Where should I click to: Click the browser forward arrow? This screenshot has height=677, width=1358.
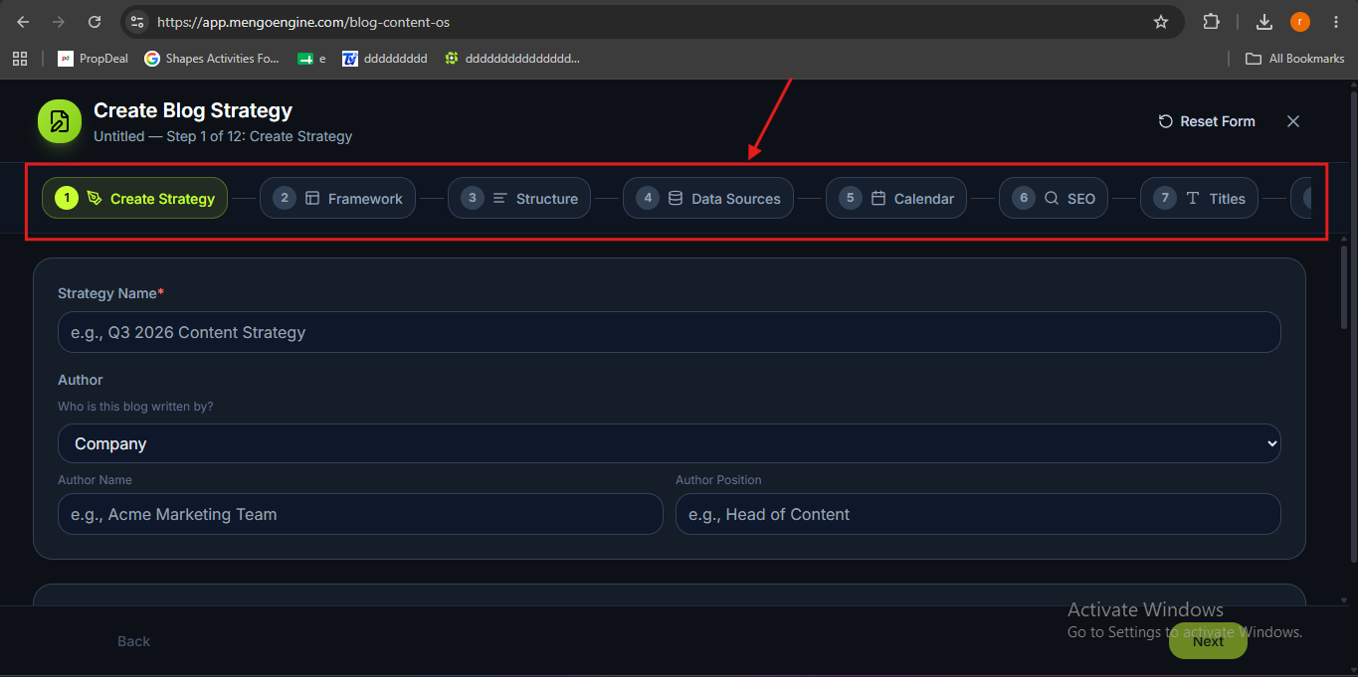[59, 22]
